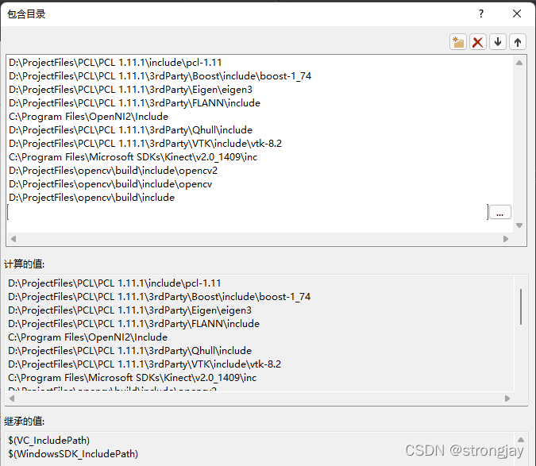Browse for a folder with the ... button
The width and height of the screenshot is (536, 466).
pyautogui.click(x=500, y=212)
